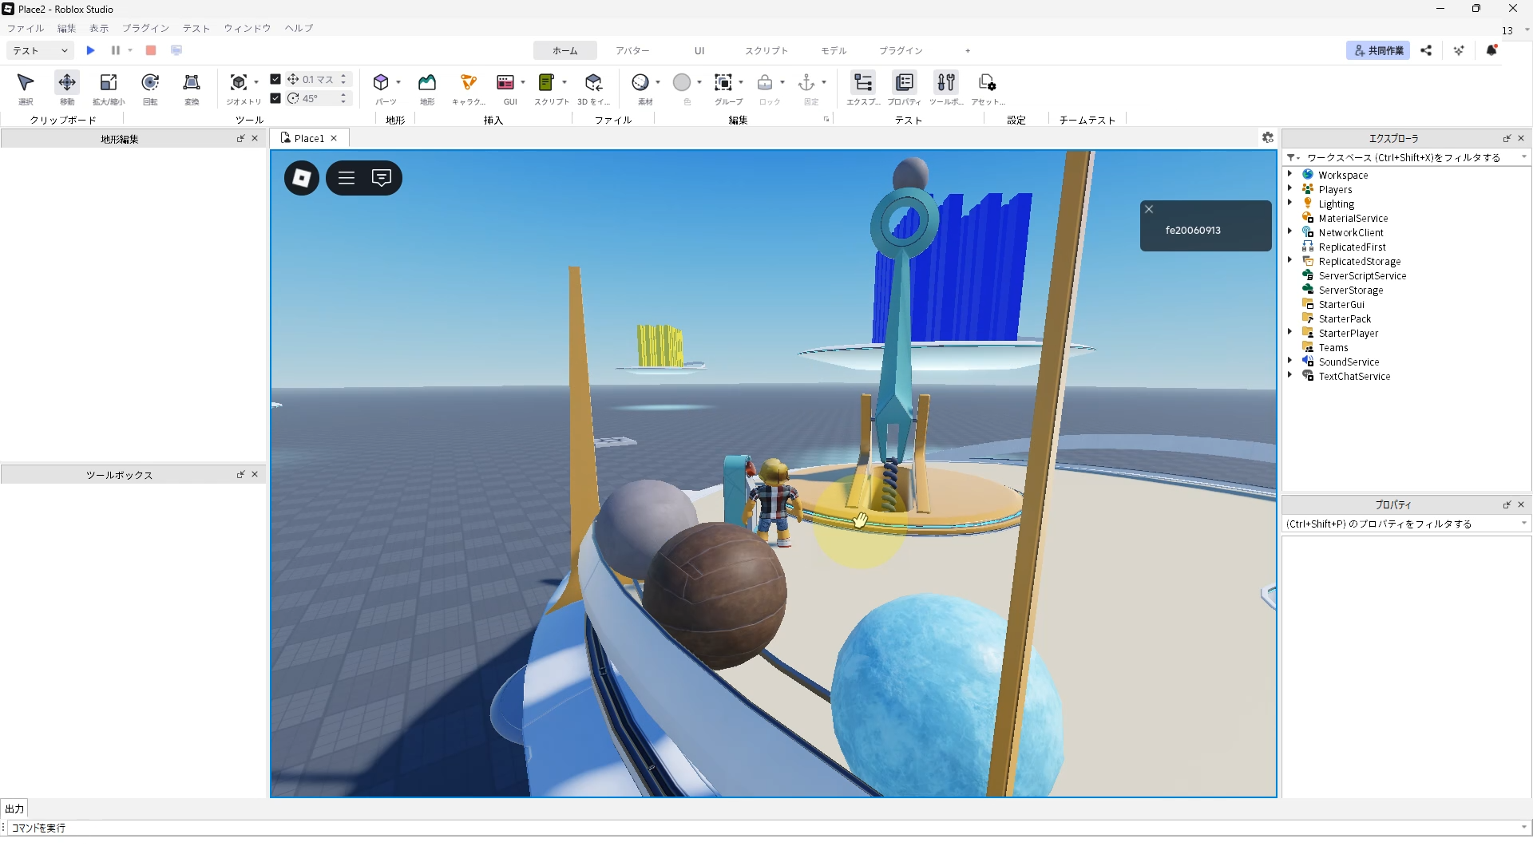Toggle the move snap 0.1 マス checkbox

click(275, 79)
